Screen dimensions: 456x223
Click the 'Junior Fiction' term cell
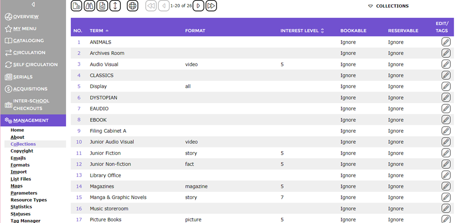(x=105, y=153)
